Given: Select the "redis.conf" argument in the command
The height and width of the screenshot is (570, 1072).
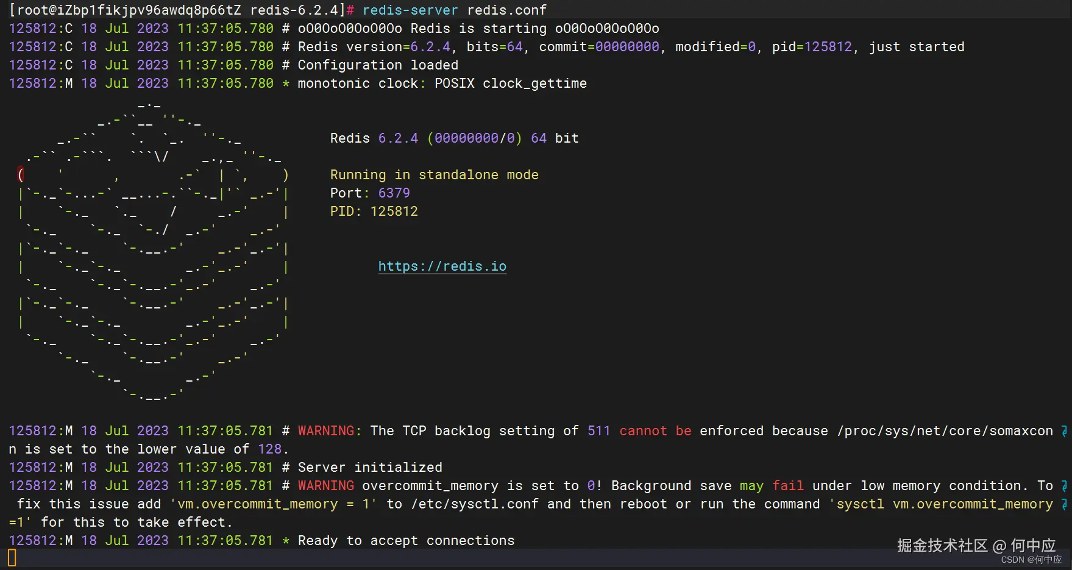Looking at the screenshot, I should tap(507, 10).
